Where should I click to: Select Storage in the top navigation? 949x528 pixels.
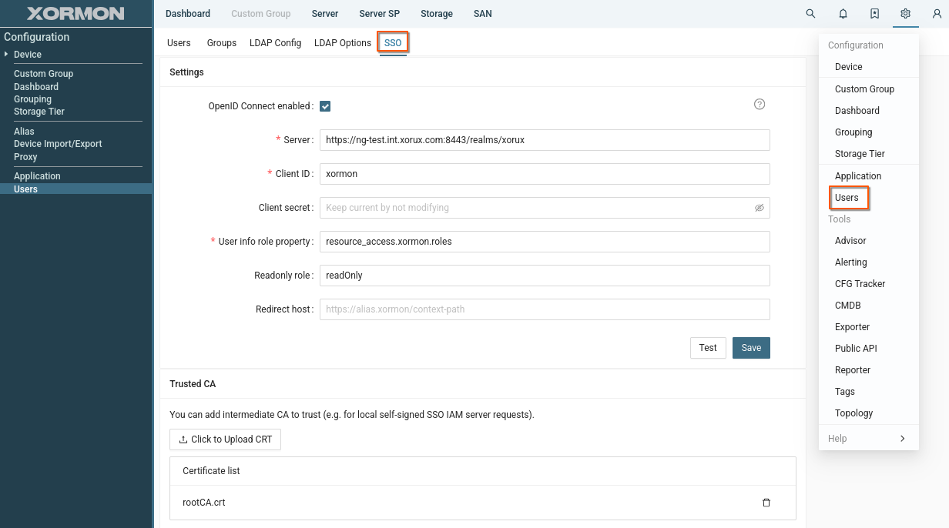point(437,14)
